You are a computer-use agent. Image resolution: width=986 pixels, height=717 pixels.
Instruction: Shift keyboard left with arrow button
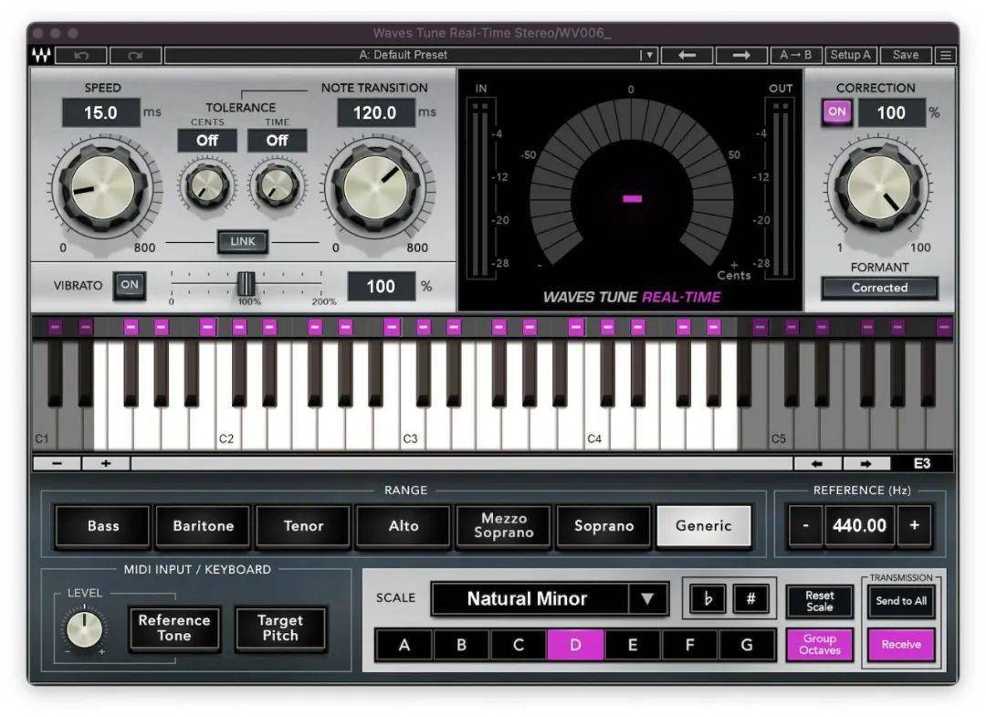tap(817, 463)
